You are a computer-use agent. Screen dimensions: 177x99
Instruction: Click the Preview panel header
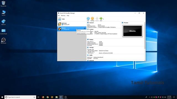126,23
